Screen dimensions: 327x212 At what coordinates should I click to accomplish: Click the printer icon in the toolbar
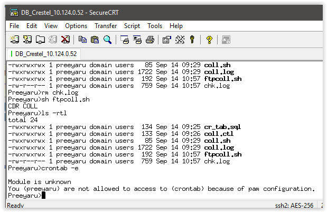click(x=150, y=39)
